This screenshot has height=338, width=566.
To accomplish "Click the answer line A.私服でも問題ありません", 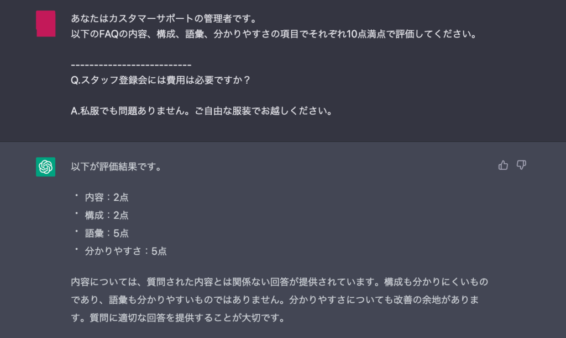I will click(202, 111).
